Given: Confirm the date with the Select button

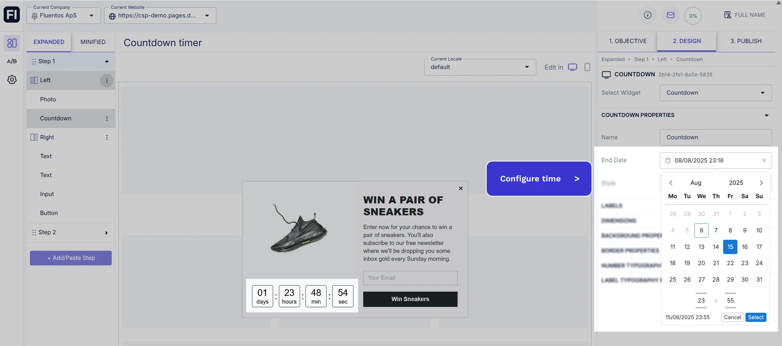Looking at the screenshot, I should click(x=755, y=317).
